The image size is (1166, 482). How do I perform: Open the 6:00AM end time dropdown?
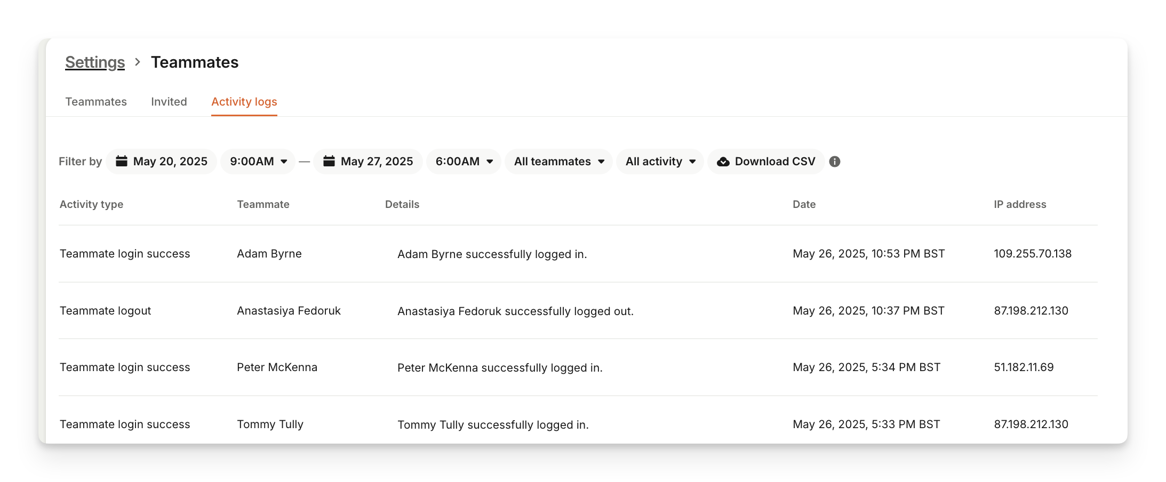(464, 162)
